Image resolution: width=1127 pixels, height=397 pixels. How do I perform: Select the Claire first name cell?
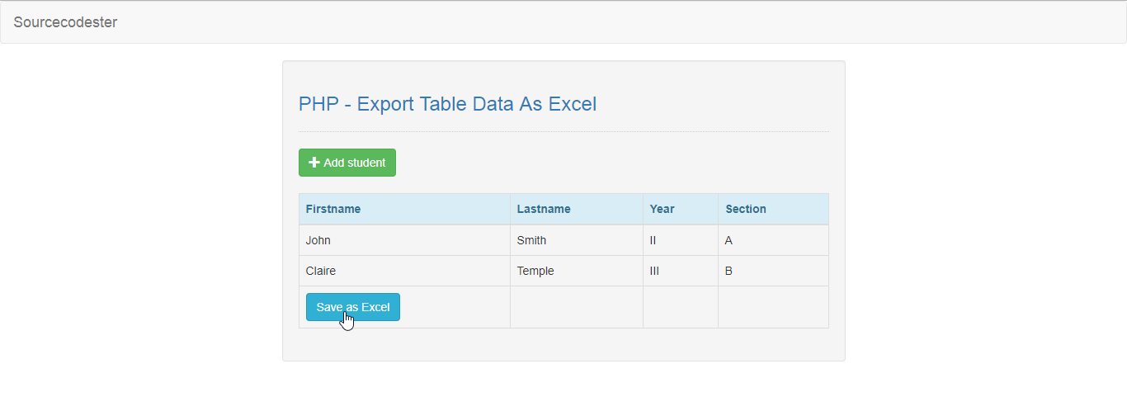point(404,271)
